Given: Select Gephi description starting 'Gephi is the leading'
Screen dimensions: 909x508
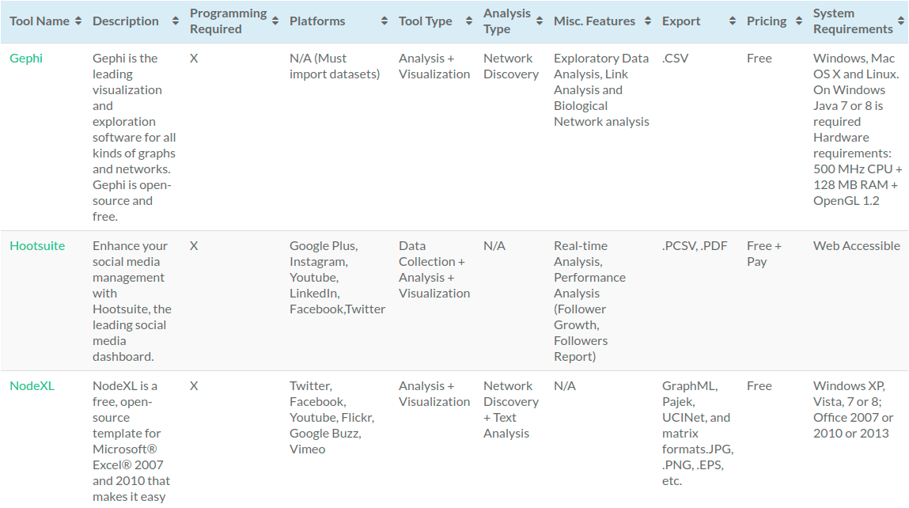Looking at the screenshot, I should pyautogui.click(x=134, y=138).
